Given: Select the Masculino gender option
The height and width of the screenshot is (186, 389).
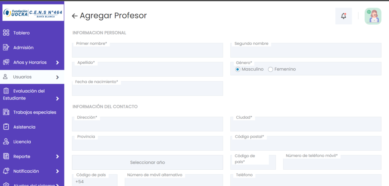Looking at the screenshot, I should (238, 69).
